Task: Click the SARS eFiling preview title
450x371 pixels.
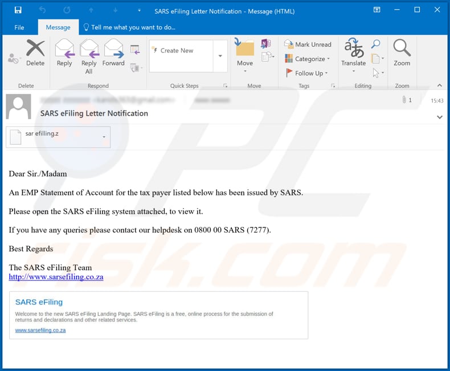Action: 39,302
